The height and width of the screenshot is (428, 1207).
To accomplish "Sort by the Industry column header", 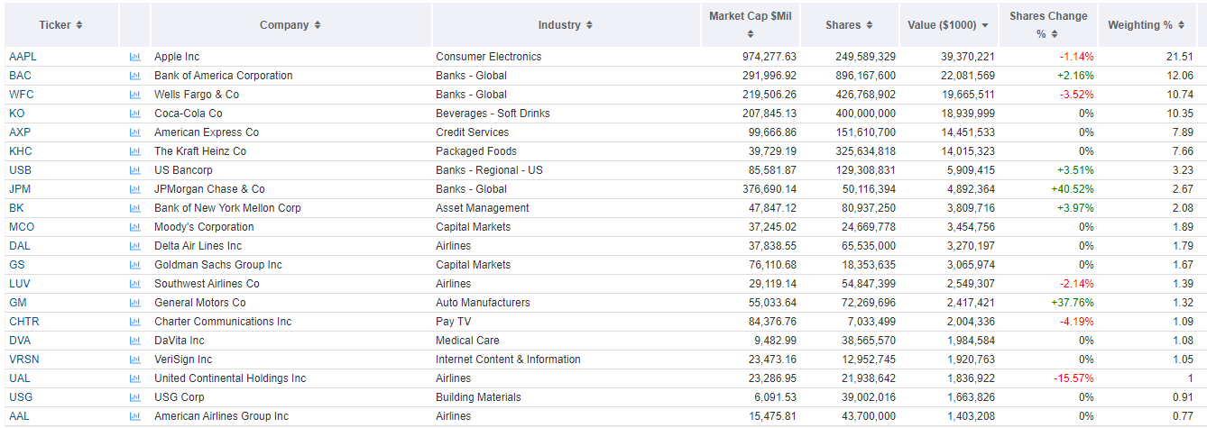I will coord(566,25).
